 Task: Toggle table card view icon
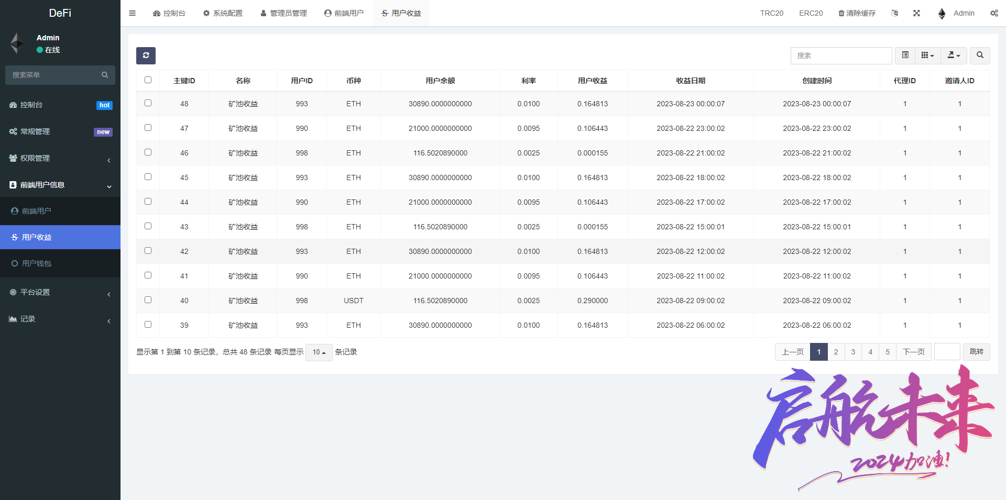pyautogui.click(x=905, y=55)
